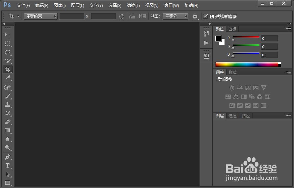Open the 文件(F) menu
This screenshot has height=188, width=294.
tap(23, 6)
